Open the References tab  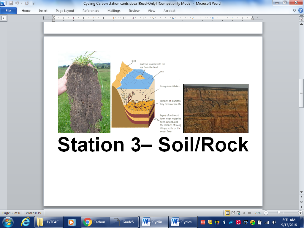[91, 11]
